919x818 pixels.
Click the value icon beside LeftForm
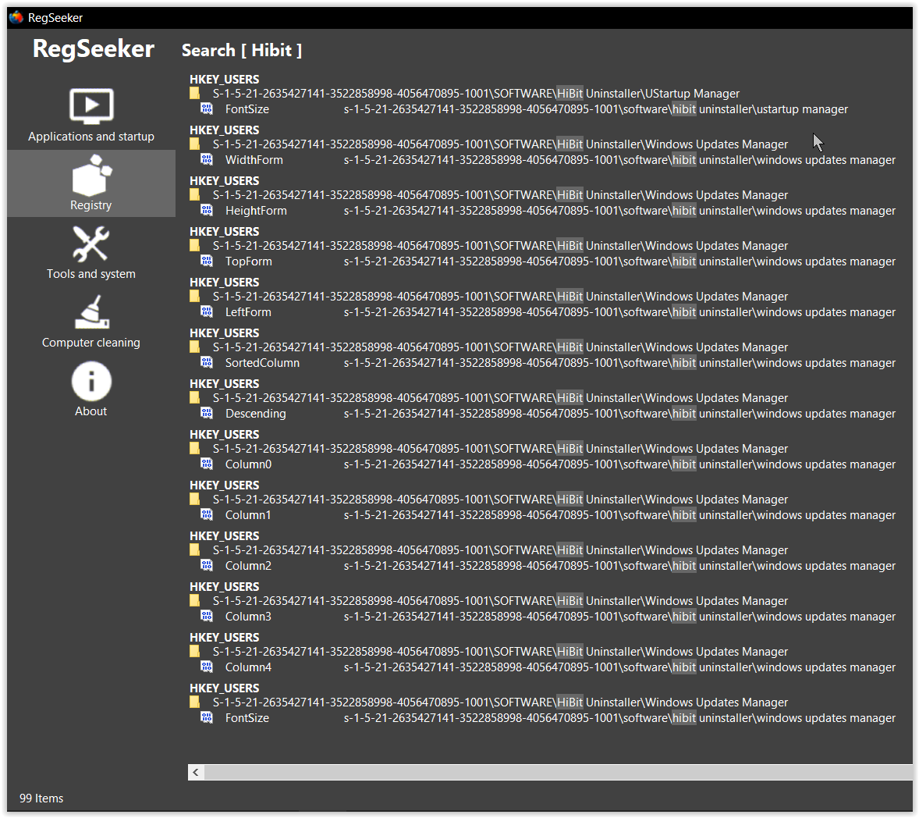[207, 311]
